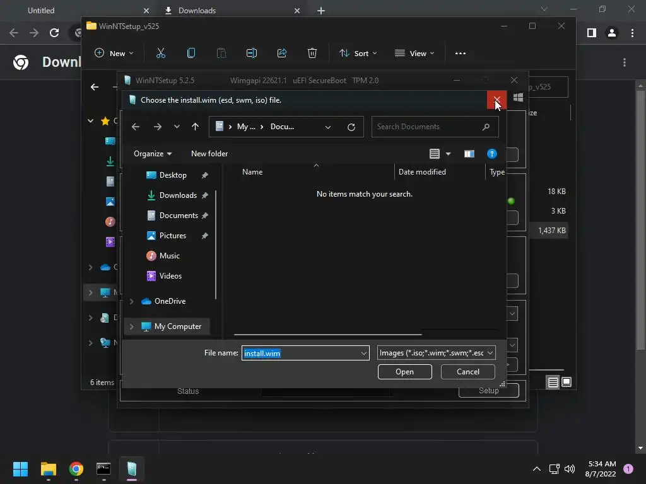Open view options dropdown arrow in dialog

click(x=449, y=154)
